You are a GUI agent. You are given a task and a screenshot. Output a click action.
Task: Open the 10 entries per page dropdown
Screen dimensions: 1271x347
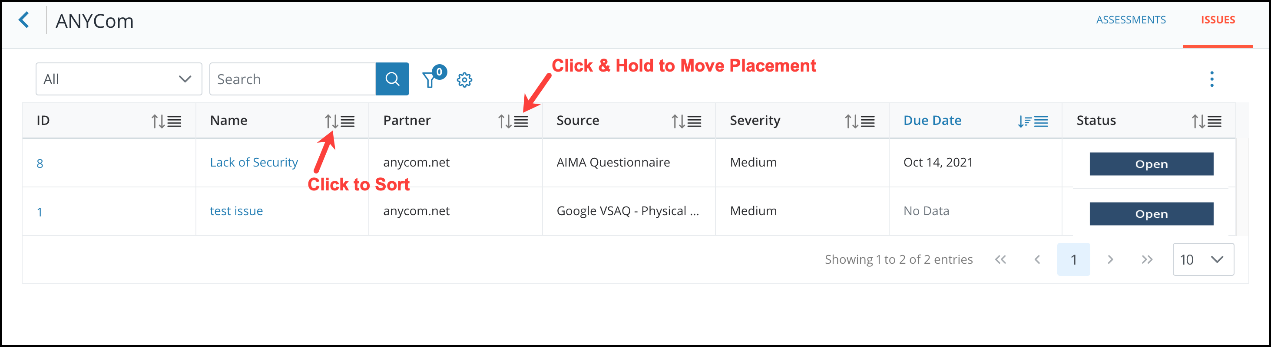tap(1203, 259)
